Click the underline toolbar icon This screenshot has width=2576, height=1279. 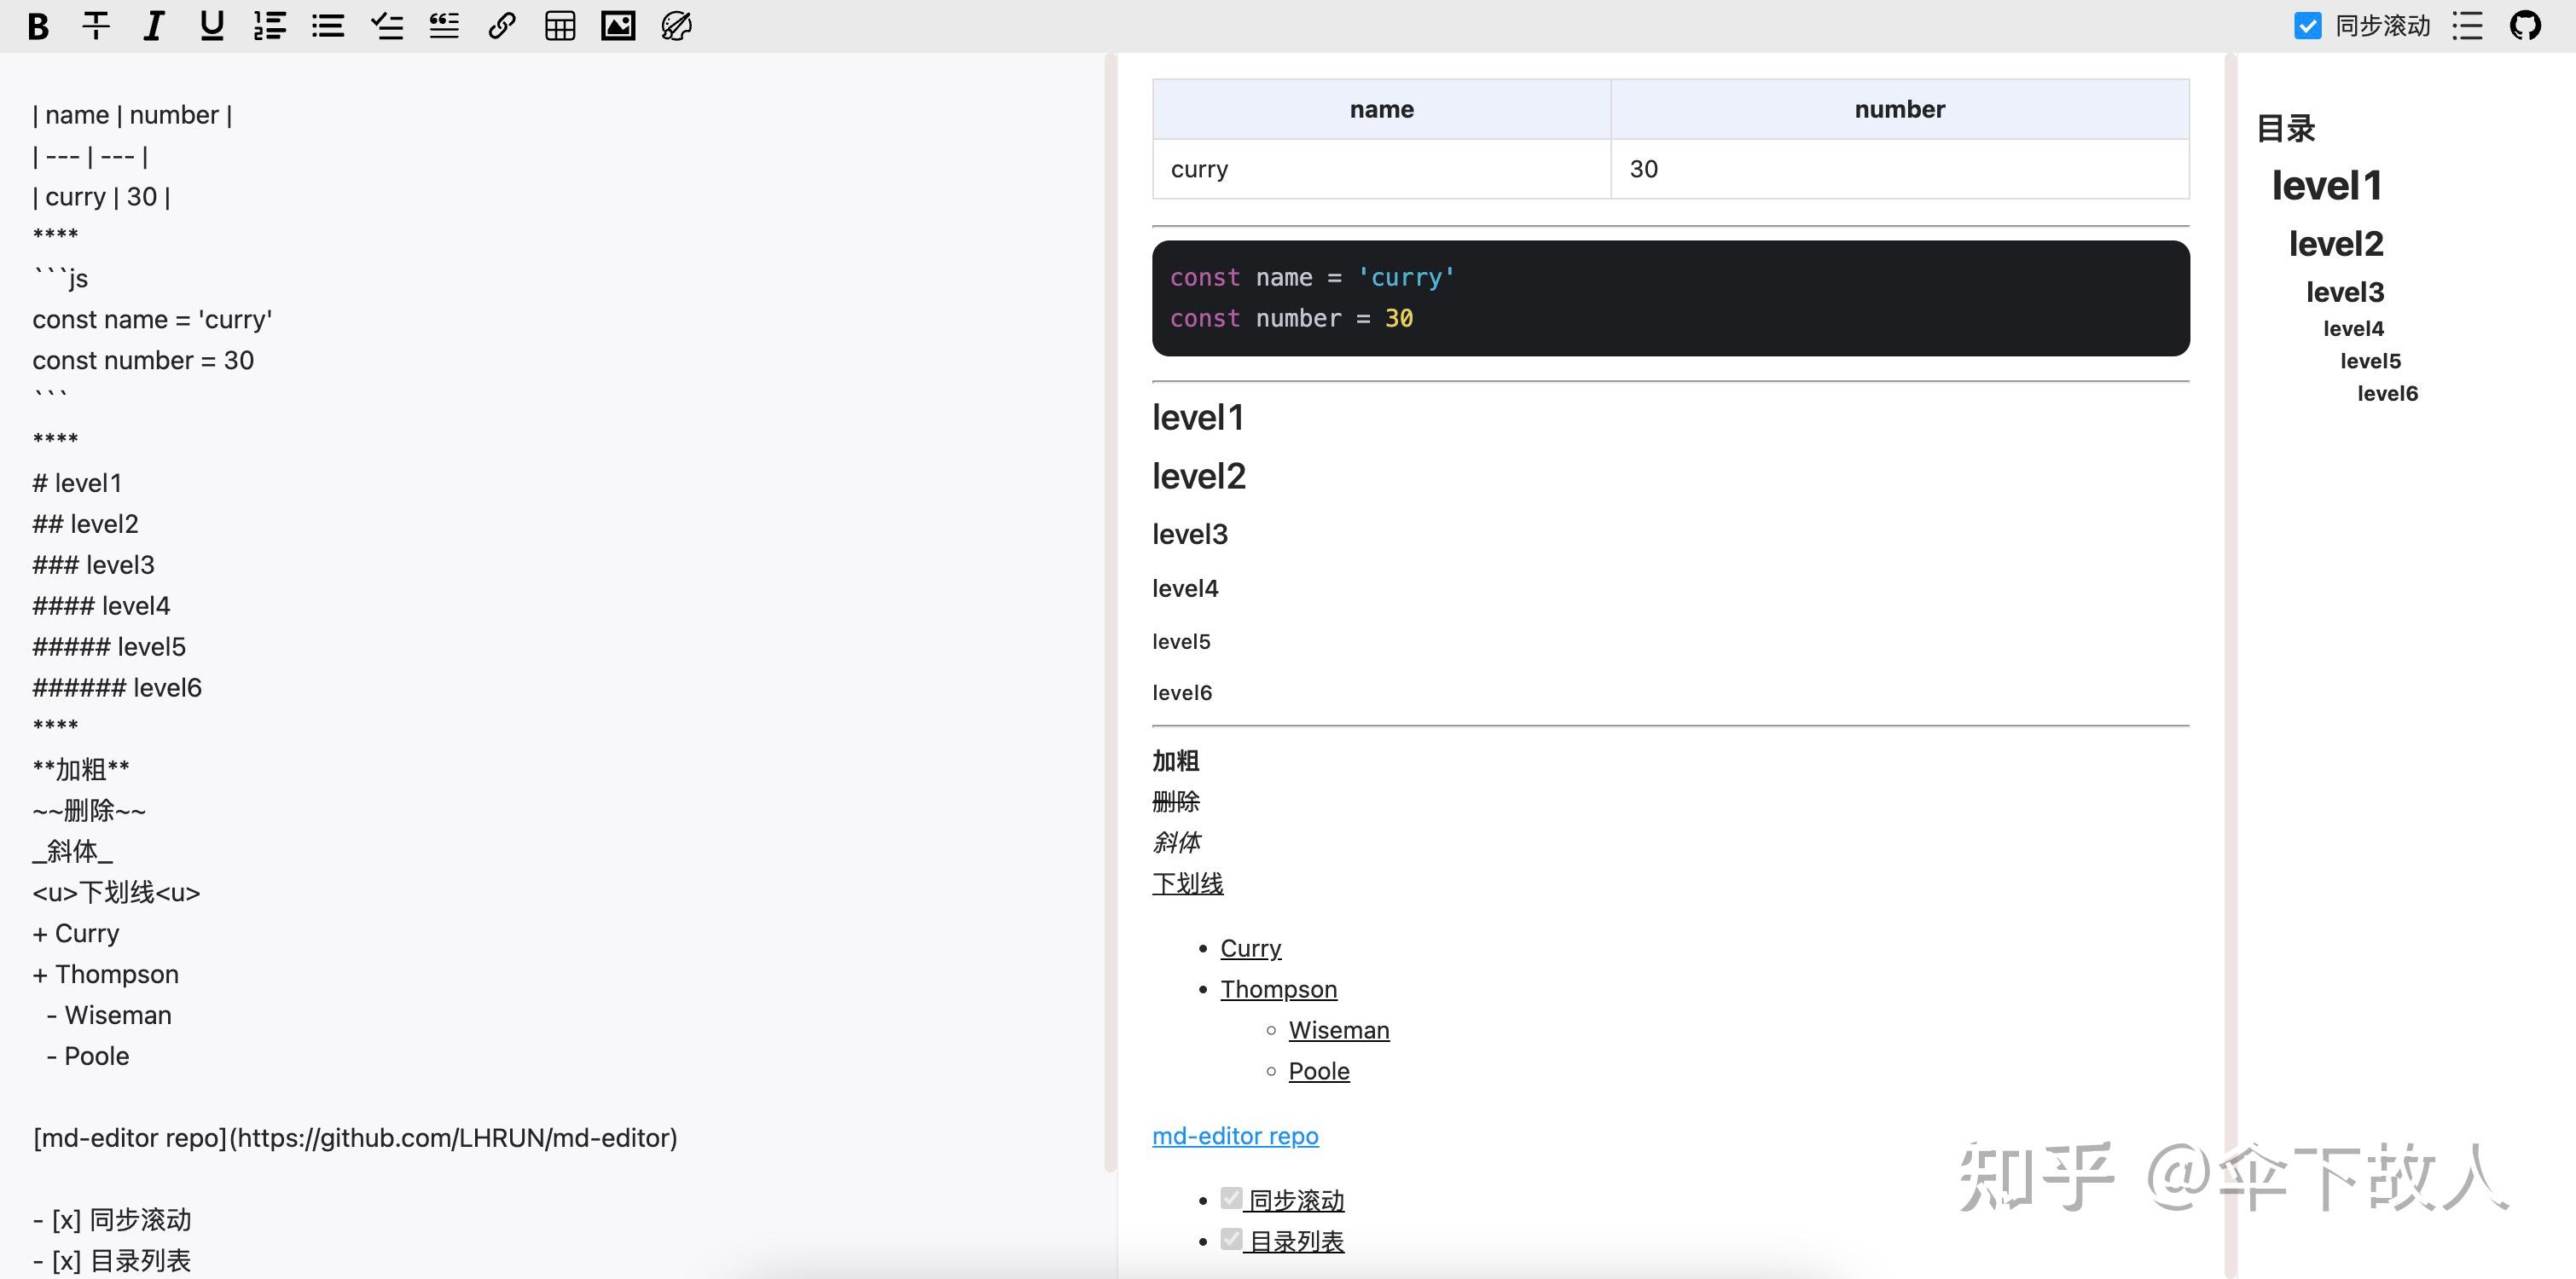(x=211, y=26)
